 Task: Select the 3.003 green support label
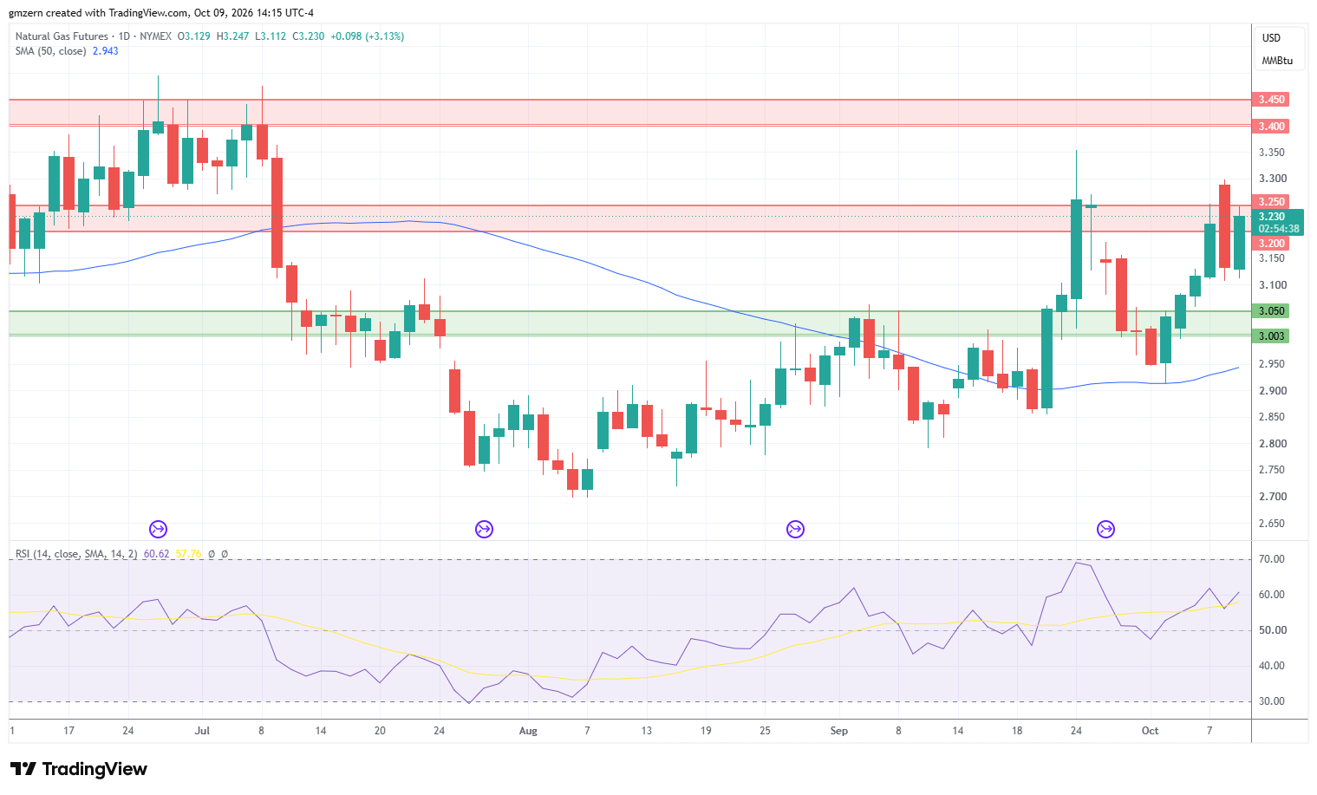pos(1271,336)
